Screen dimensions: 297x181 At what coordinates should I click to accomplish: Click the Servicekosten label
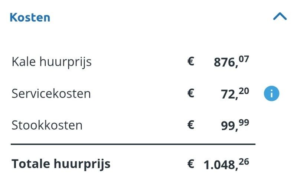pyautogui.click(x=51, y=93)
